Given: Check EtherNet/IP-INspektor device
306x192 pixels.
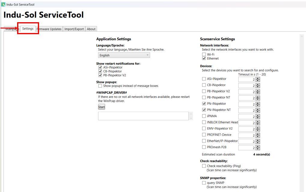Looking at the screenshot, I should point(204,141).
